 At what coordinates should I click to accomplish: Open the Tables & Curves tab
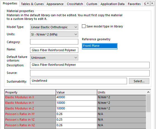pos(32,4)
